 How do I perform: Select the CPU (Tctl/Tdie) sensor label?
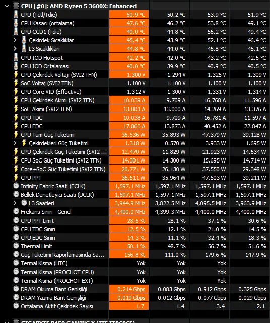point(39,15)
